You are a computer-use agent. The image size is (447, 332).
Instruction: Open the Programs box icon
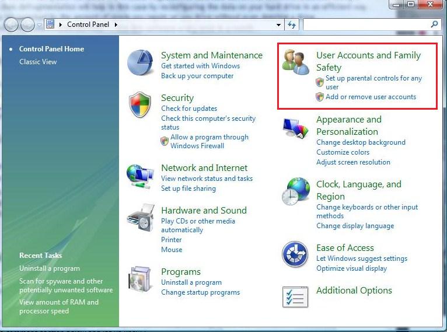(x=139, y=279)
